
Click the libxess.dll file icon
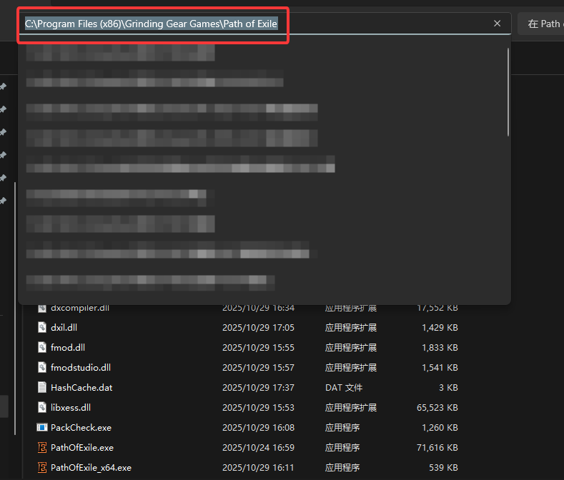(42, 408)
